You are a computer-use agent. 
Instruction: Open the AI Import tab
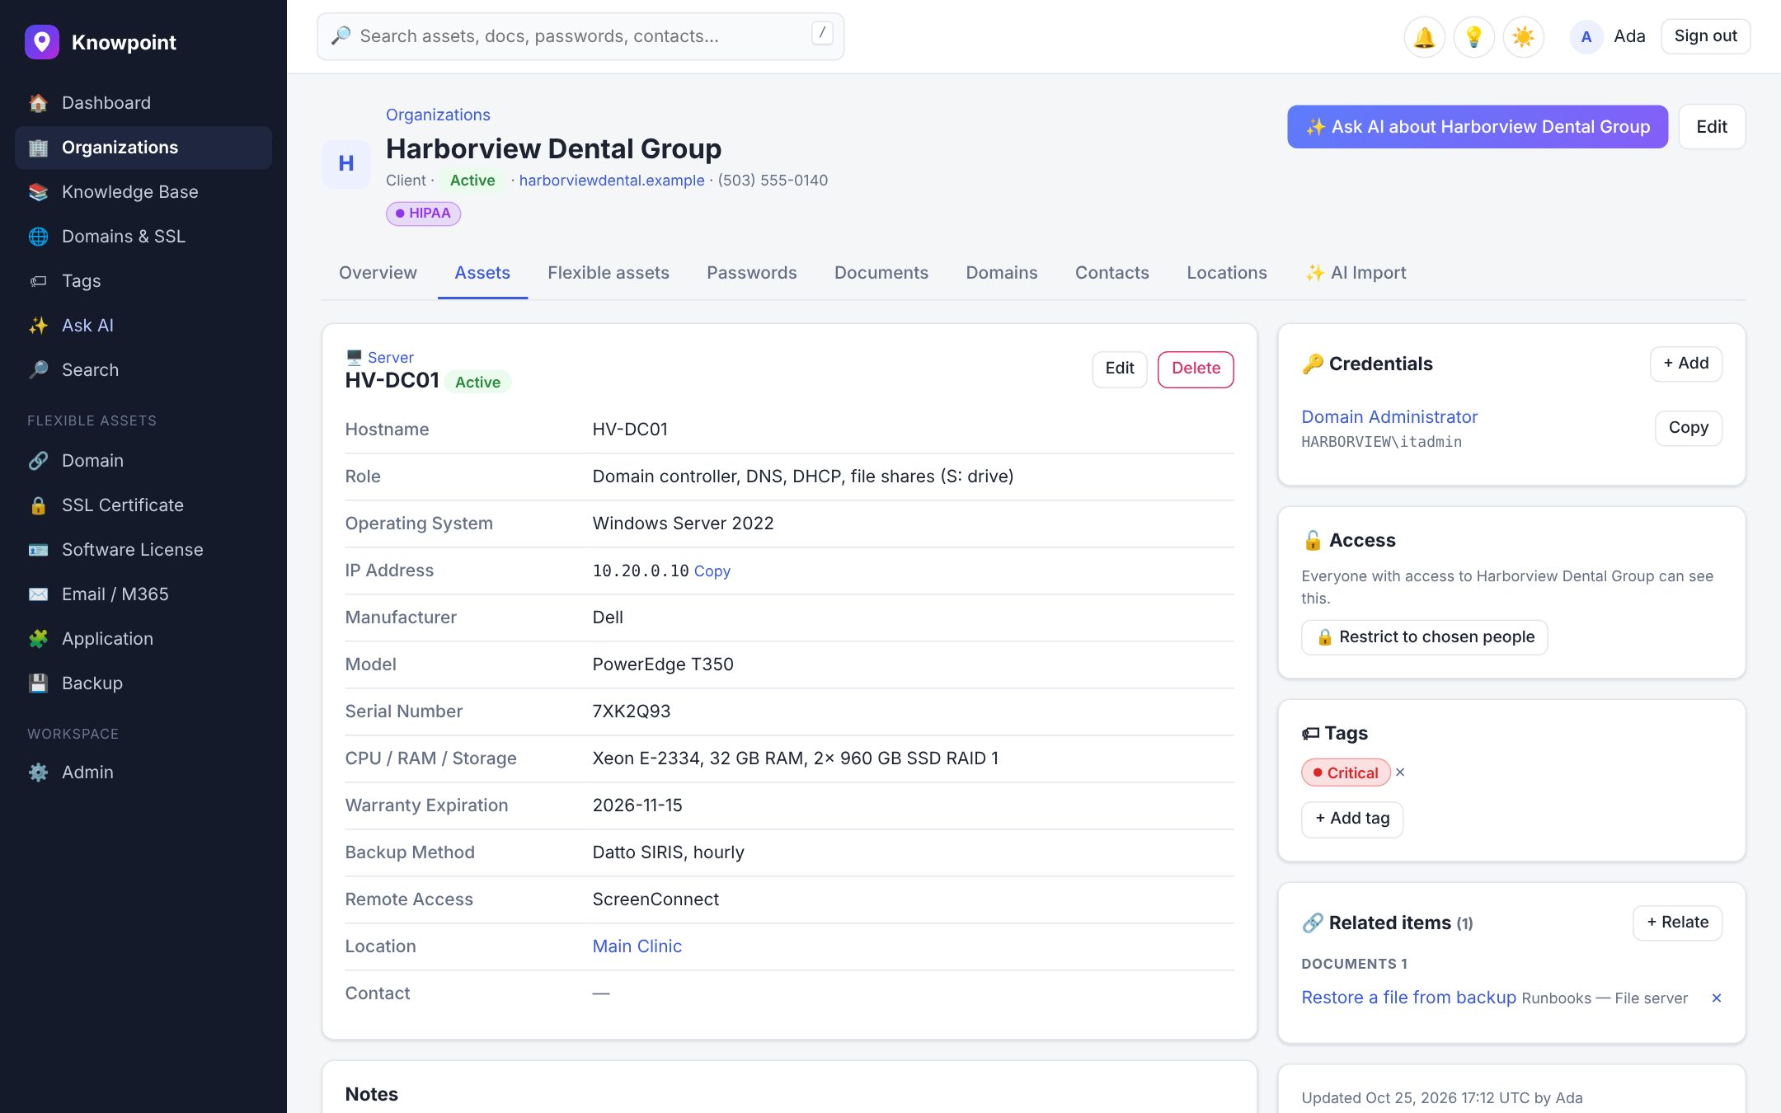(x=1356, y=273)
